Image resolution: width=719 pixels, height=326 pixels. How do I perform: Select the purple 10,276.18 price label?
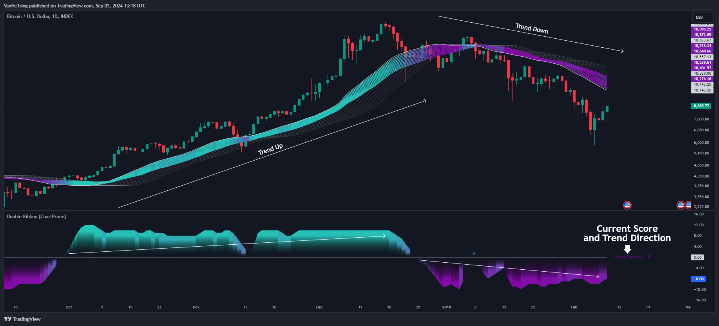pos(702,79)
